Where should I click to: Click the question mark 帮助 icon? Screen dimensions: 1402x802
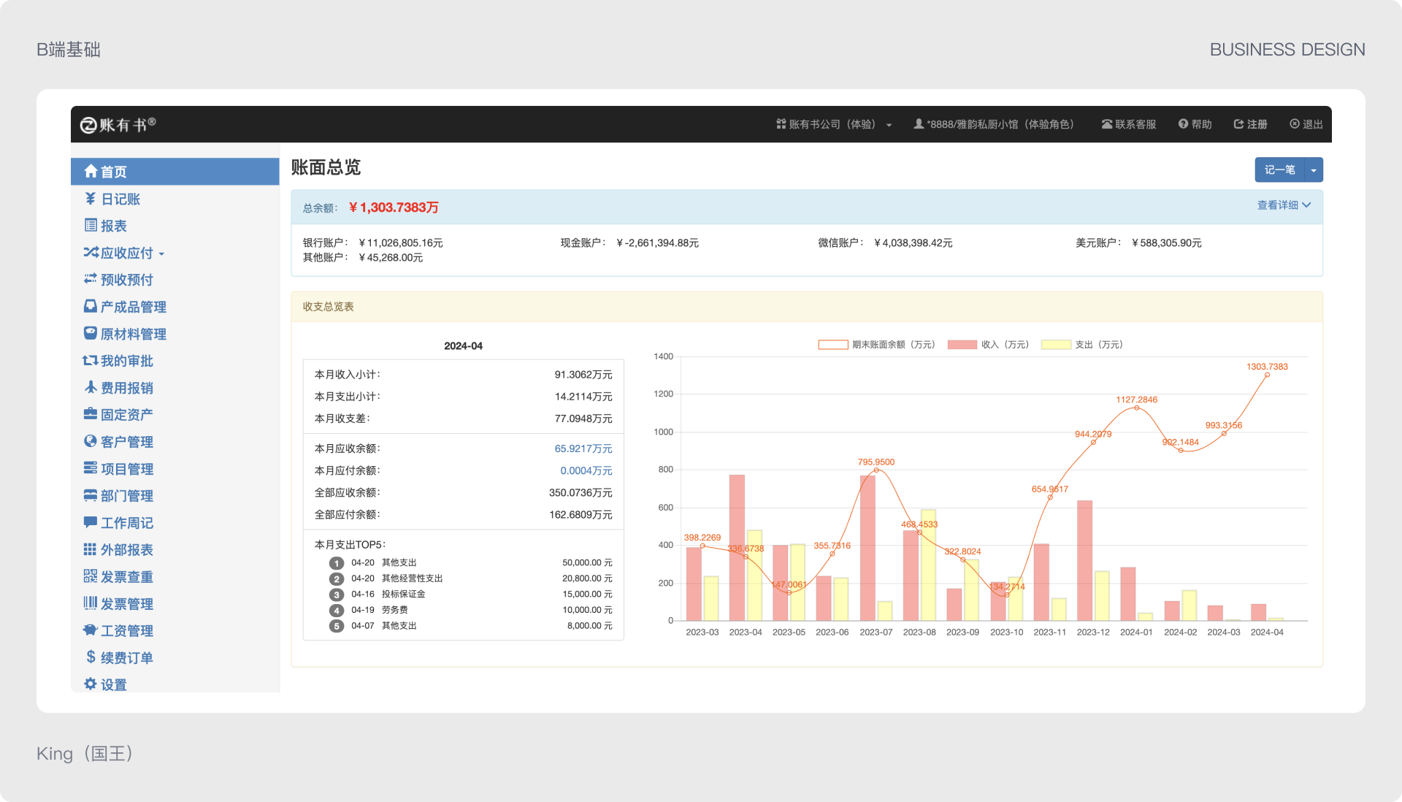(x=1183, y=124)
